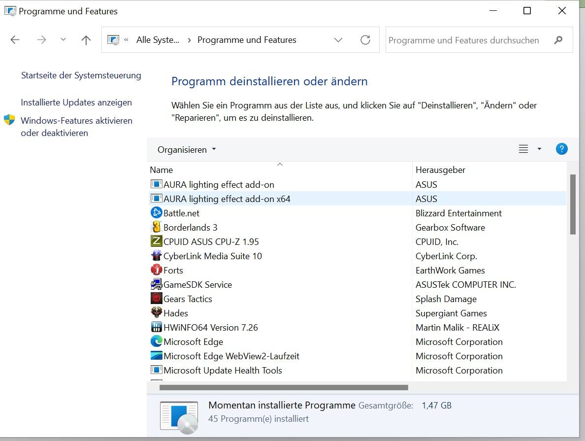Image resolution: width=585 pixels, height=441 pixels.
Task: Open Startseite der Systemsteuerung link
Action: (81, 75)
